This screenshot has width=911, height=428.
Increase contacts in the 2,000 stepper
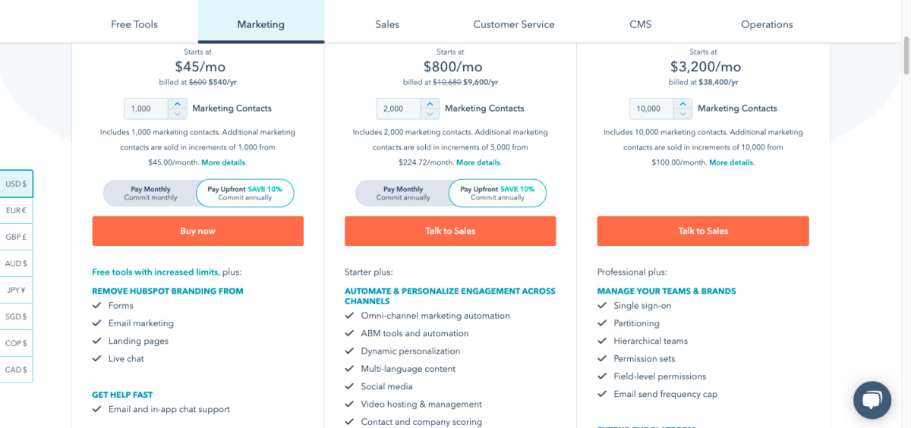(x=430, y=104)
